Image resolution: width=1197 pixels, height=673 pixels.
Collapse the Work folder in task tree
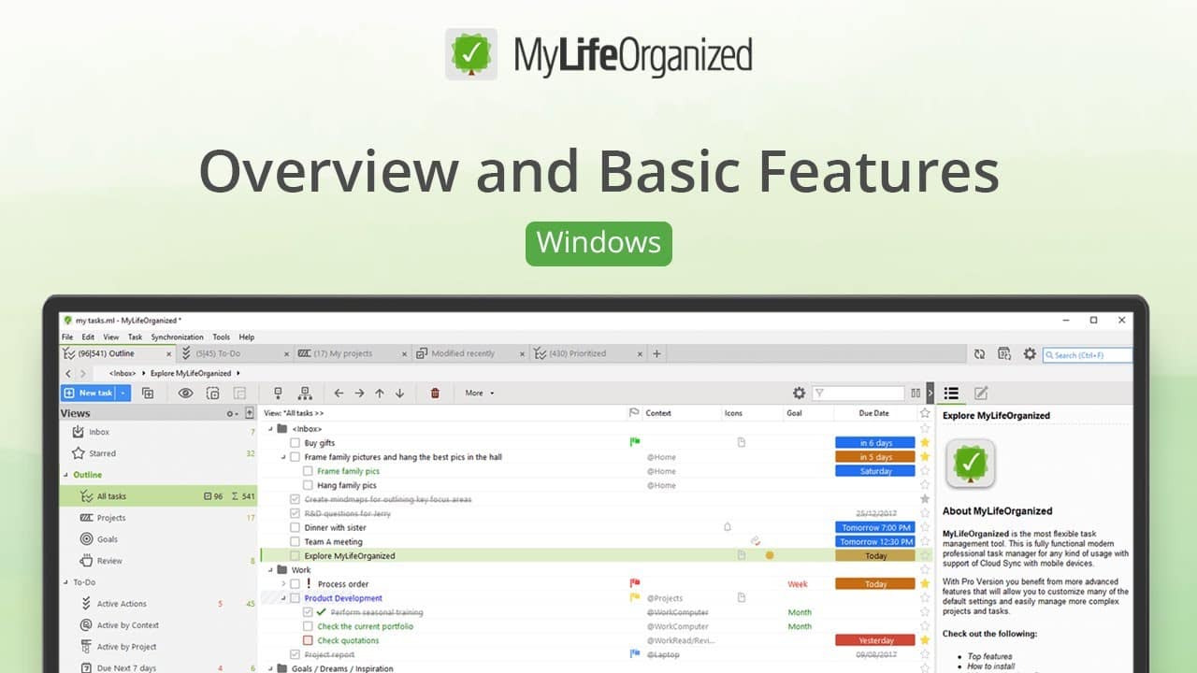coord(271,569)
